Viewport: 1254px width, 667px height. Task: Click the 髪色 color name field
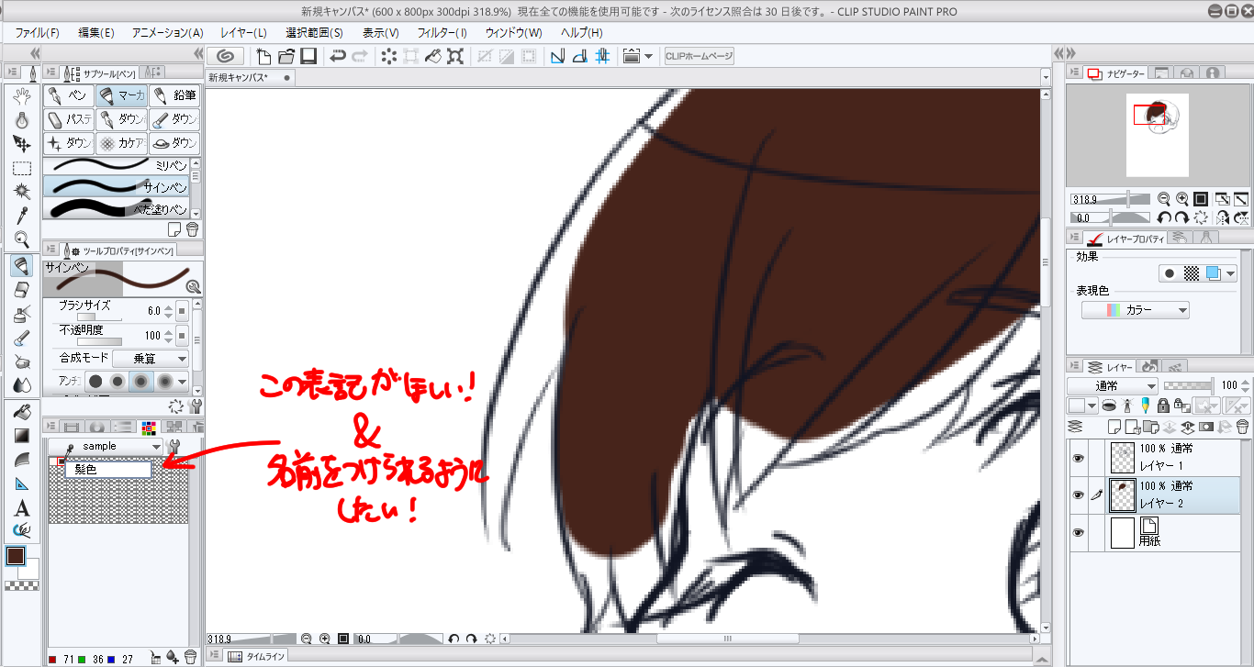click(107, 469)
